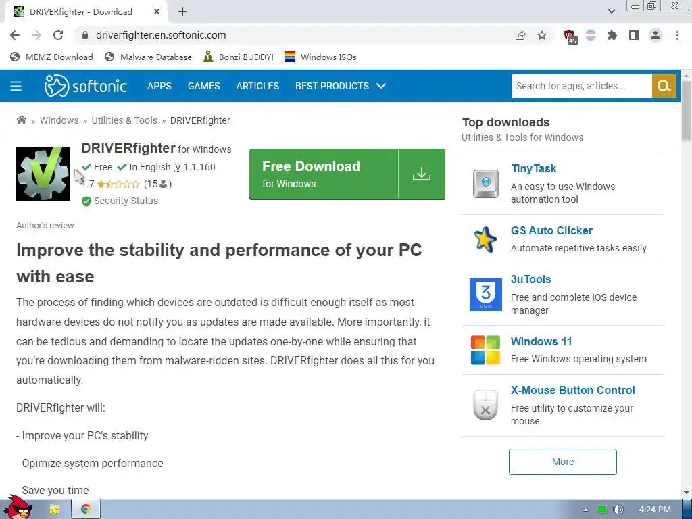Open the Angry Birds start button
Viewport: 692px width, 519px height.
[x=18, y=508]
